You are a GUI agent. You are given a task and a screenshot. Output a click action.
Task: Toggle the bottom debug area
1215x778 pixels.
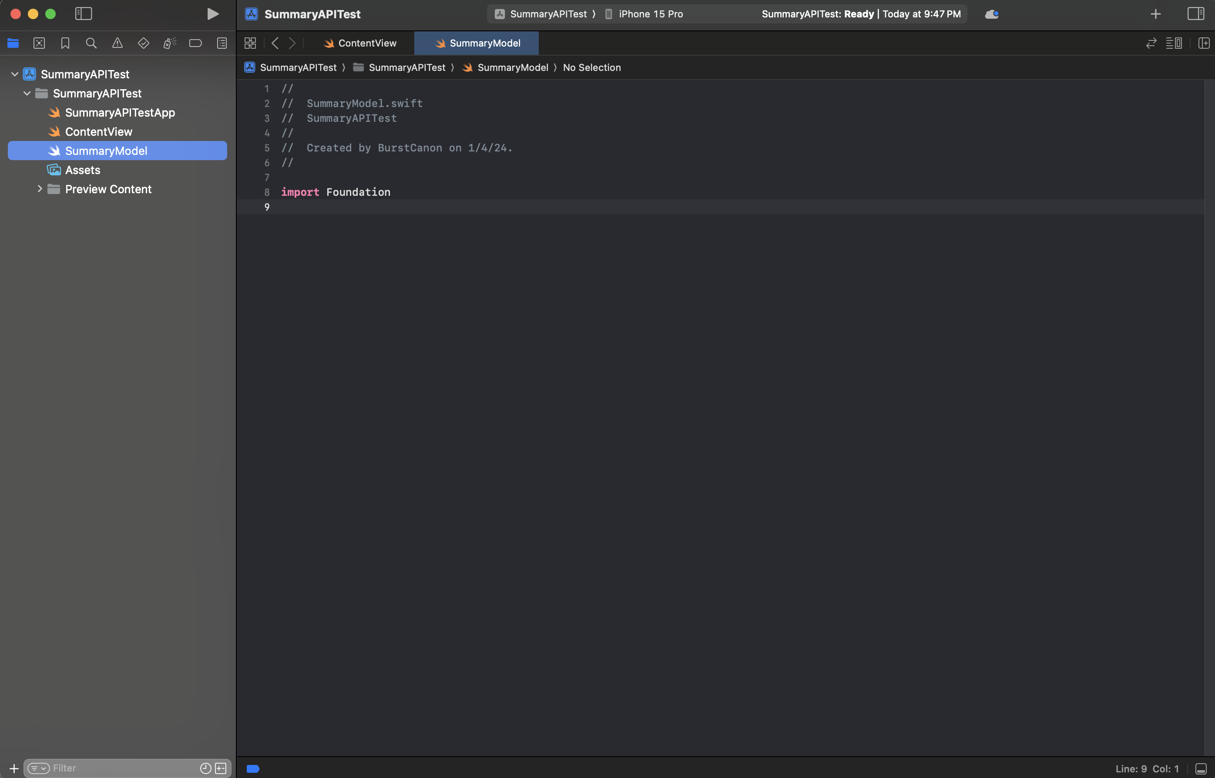1201,768
